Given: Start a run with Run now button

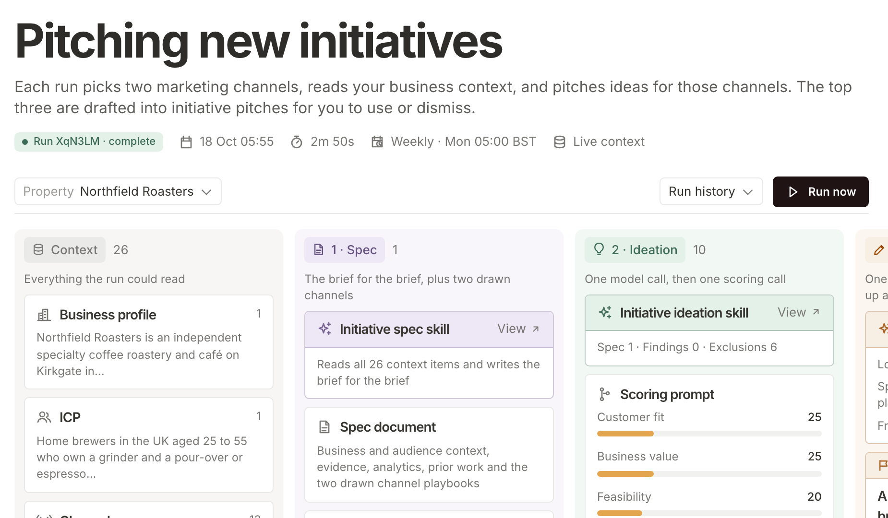Looking at the screenshot, I should (821, 192).
